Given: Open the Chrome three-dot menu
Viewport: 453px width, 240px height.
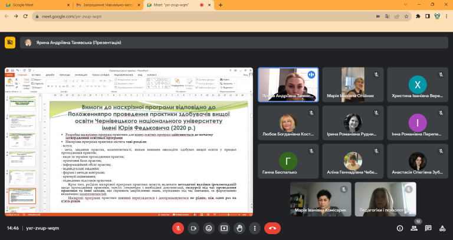Looking at the screenshot, I should tap(447, 16).
